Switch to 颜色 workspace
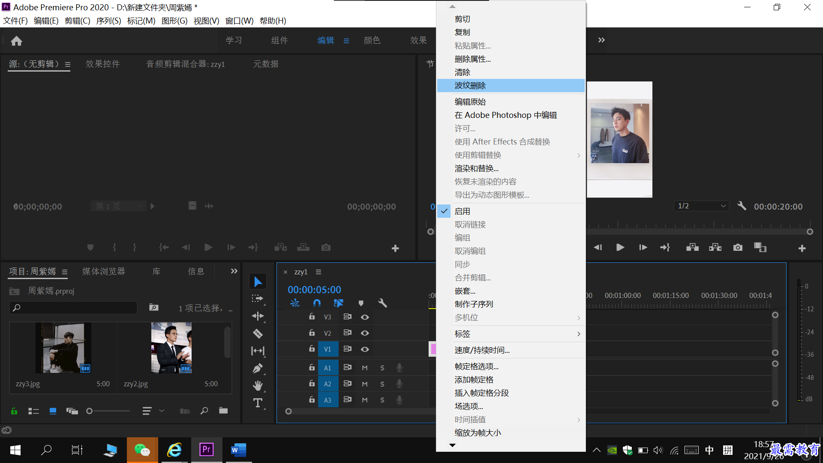This screenshot has width=823, height=463. (372, 40)
